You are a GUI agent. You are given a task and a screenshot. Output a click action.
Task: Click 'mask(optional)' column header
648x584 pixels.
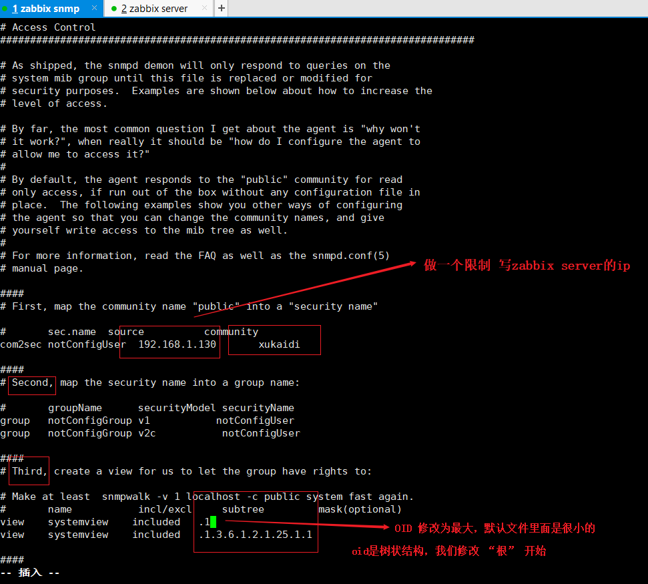click(x=360, y=509)
